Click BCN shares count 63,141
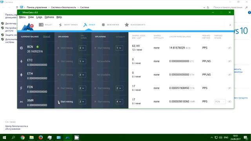This screenshot has height=141, width=251. 136,46
